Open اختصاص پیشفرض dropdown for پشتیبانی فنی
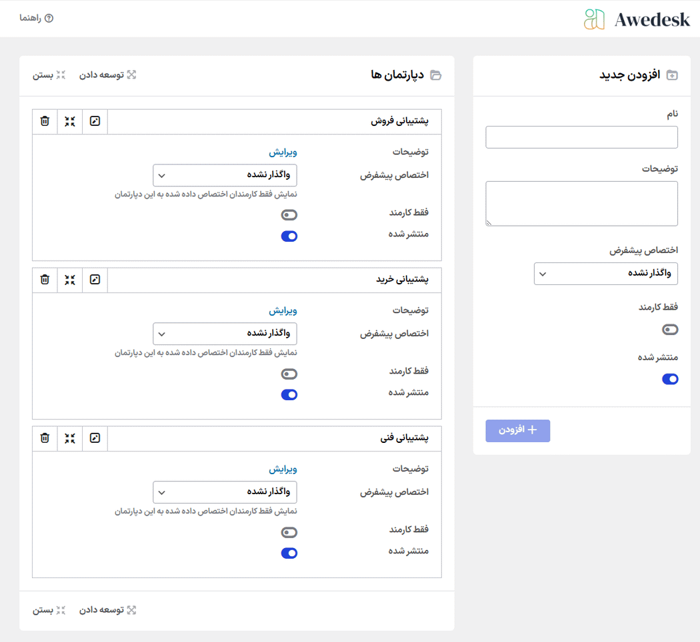The height and width of the screenshot is (642, 700). click(225, 493)
